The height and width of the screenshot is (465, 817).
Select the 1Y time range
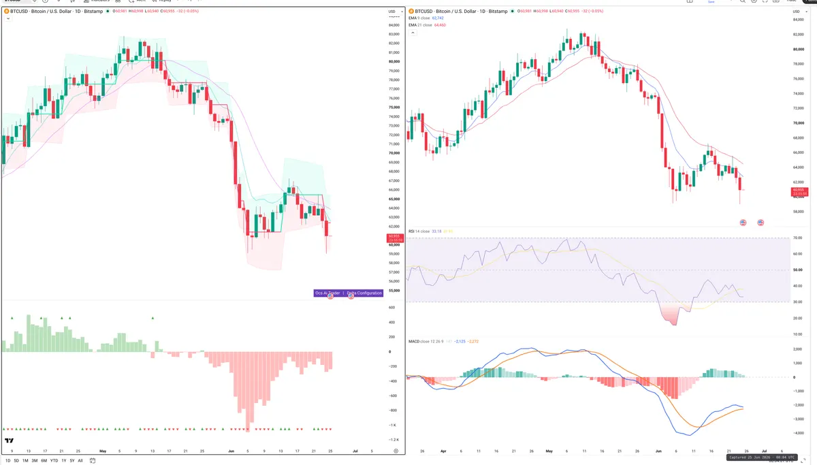[64, 461]
